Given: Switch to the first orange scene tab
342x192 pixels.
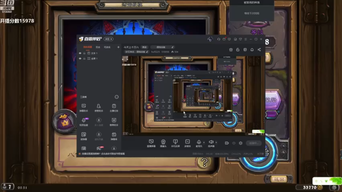Looking at the screenshot, I should pos(88,47).
